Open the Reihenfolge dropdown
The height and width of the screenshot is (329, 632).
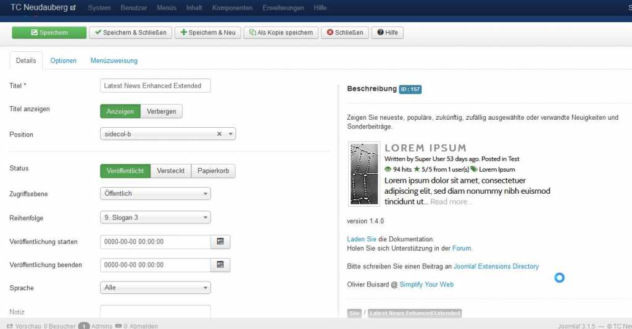pyautogui.click(x=155, y=217)
